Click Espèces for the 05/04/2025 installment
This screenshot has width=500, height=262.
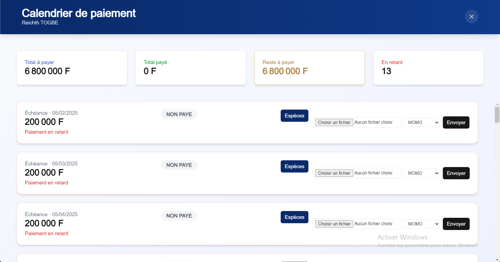294,217
